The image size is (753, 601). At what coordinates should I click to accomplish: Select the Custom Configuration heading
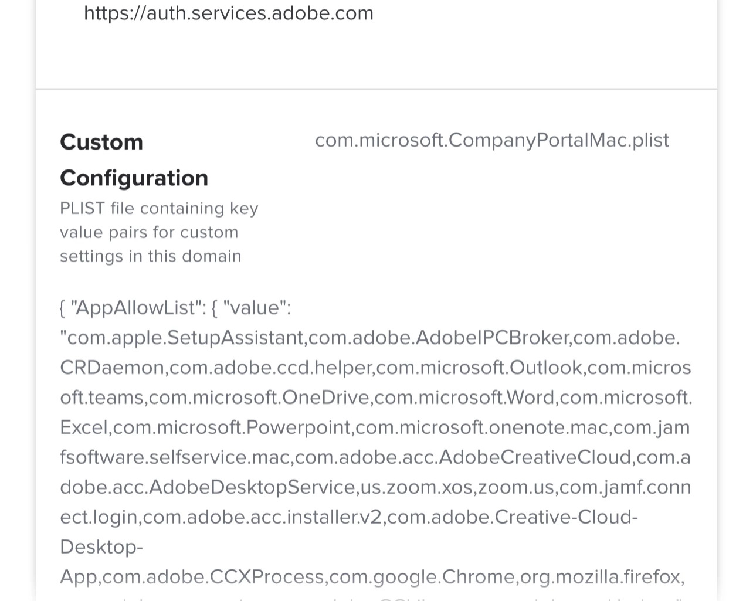tap(134, 159)
